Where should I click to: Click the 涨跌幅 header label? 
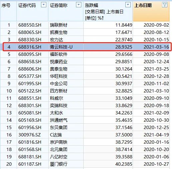tap(92, 5)
